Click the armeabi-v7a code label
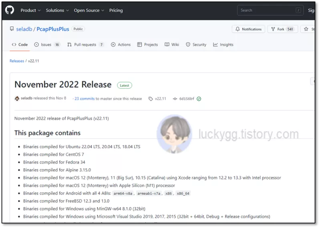320x228 pixels. click(x=149, y=193)
